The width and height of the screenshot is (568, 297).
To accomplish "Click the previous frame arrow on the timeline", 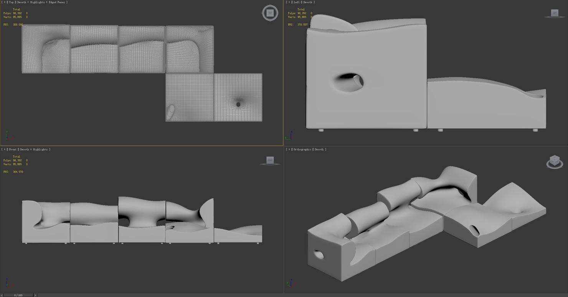I will pyautogui.click(x=2, y=295).
